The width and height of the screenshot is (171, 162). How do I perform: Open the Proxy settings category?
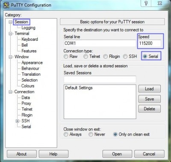[26, 103]
